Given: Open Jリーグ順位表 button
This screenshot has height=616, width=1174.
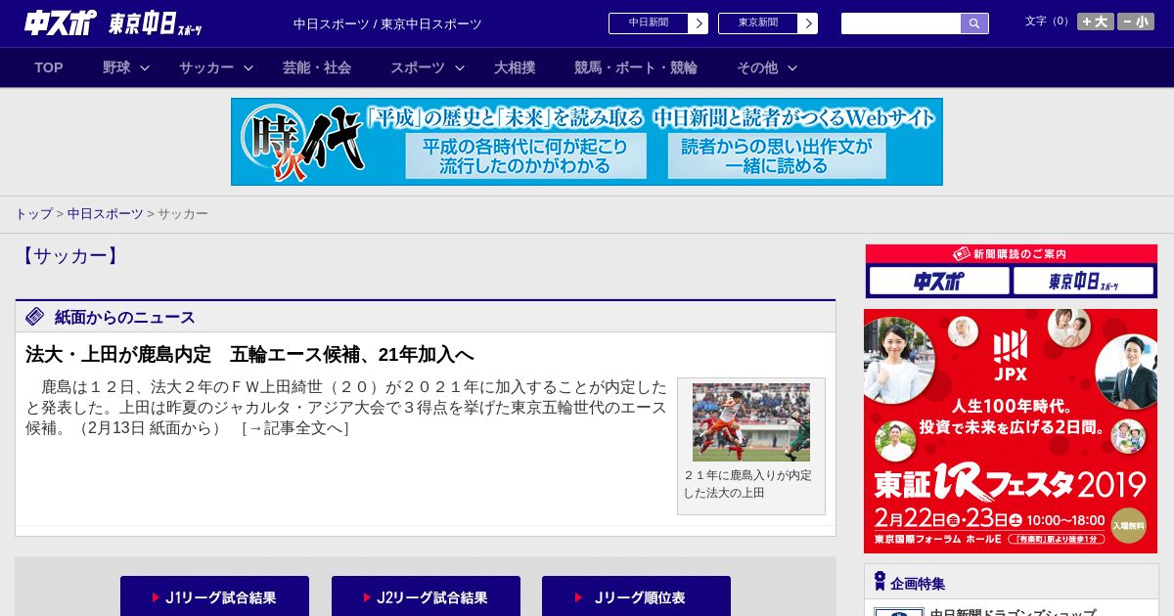Looking at the screenshot, I should pos(636,596).
